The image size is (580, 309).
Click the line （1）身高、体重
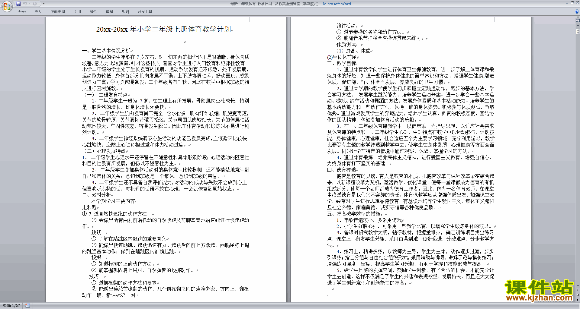tap(353, 51)
